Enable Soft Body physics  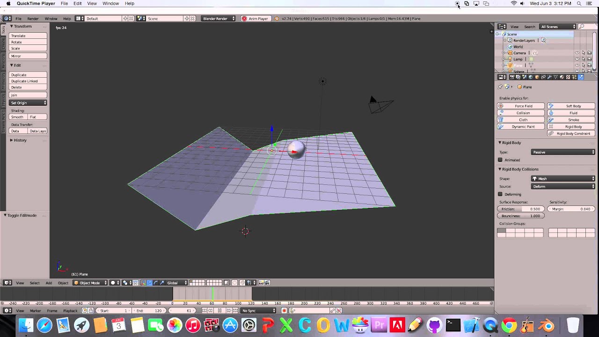pyautogui.click(x=571, y=106)
